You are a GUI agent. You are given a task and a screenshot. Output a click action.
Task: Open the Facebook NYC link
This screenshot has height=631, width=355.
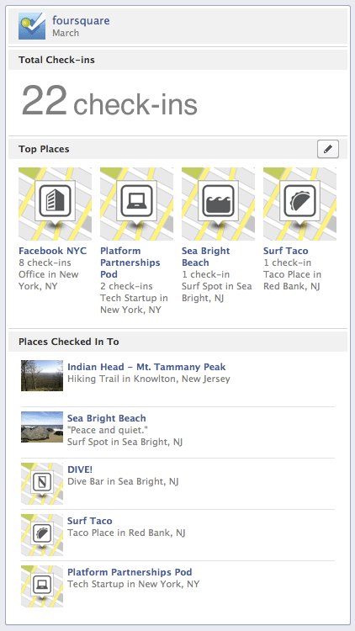click(x=53, y=251)
